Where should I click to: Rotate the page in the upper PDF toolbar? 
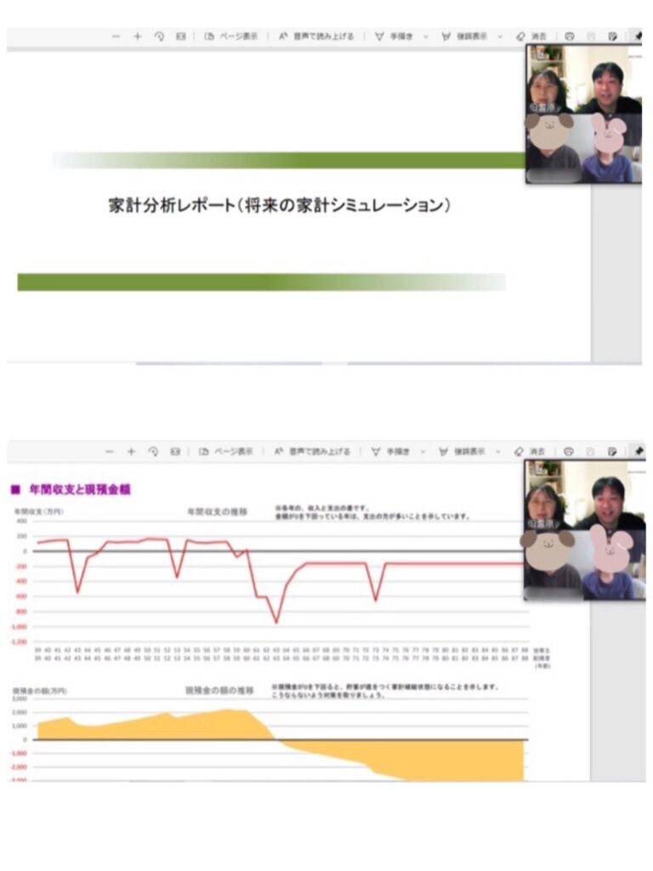click(159, 37)
